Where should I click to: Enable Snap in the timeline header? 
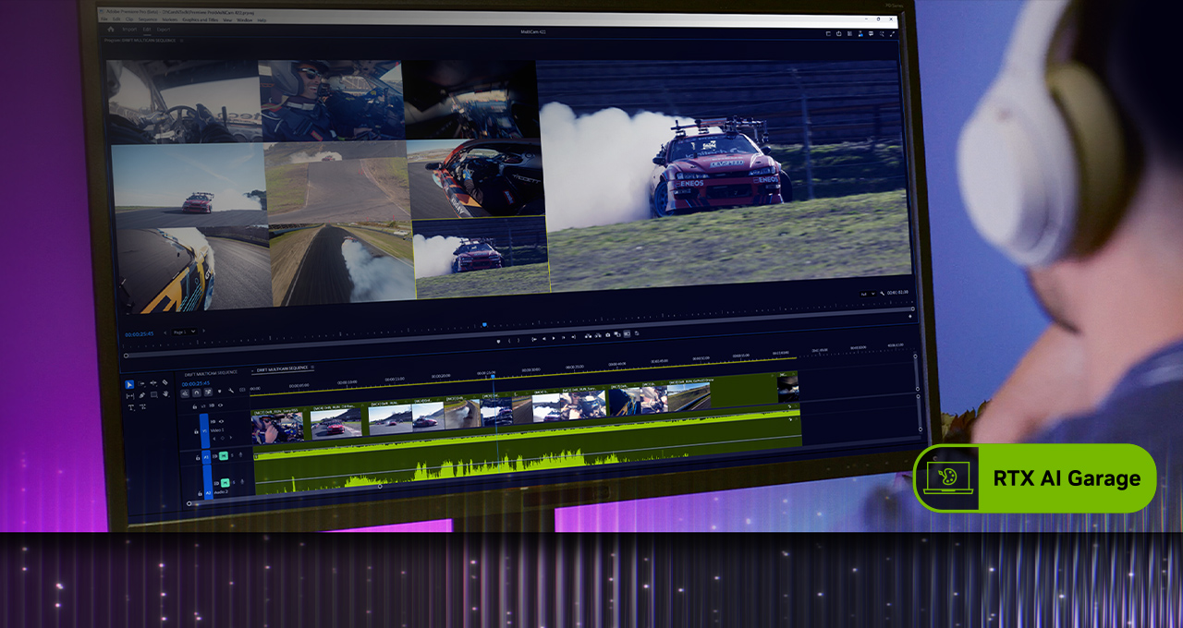[x=196, y=392]
